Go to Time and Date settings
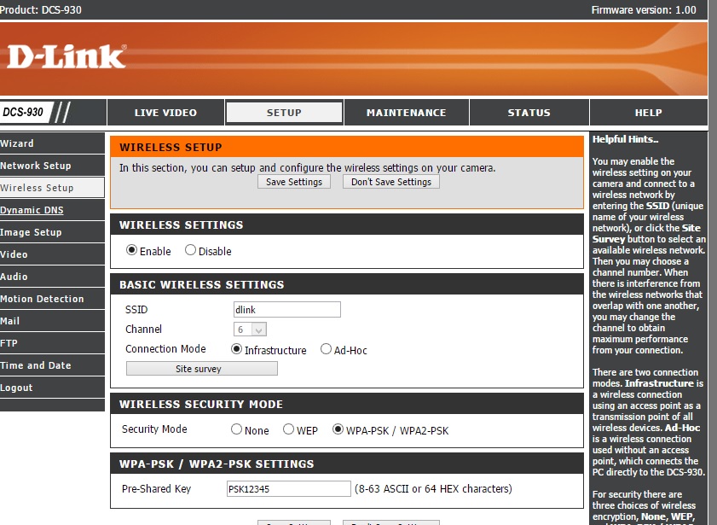Screen dimensions: 717x525 pos(52,365)
